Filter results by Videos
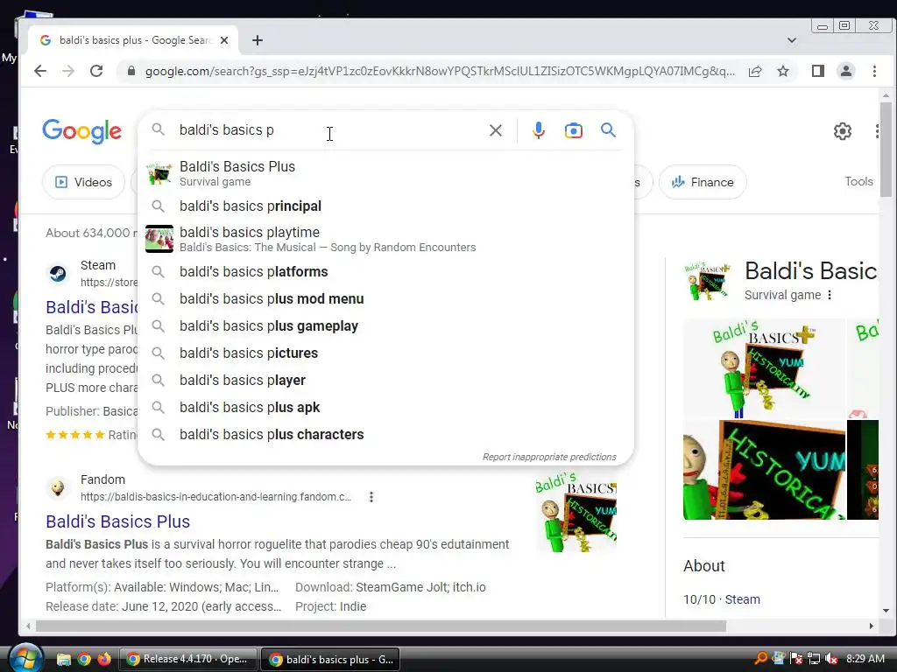This screenshot has height=672, width=897. coord(83,182)
